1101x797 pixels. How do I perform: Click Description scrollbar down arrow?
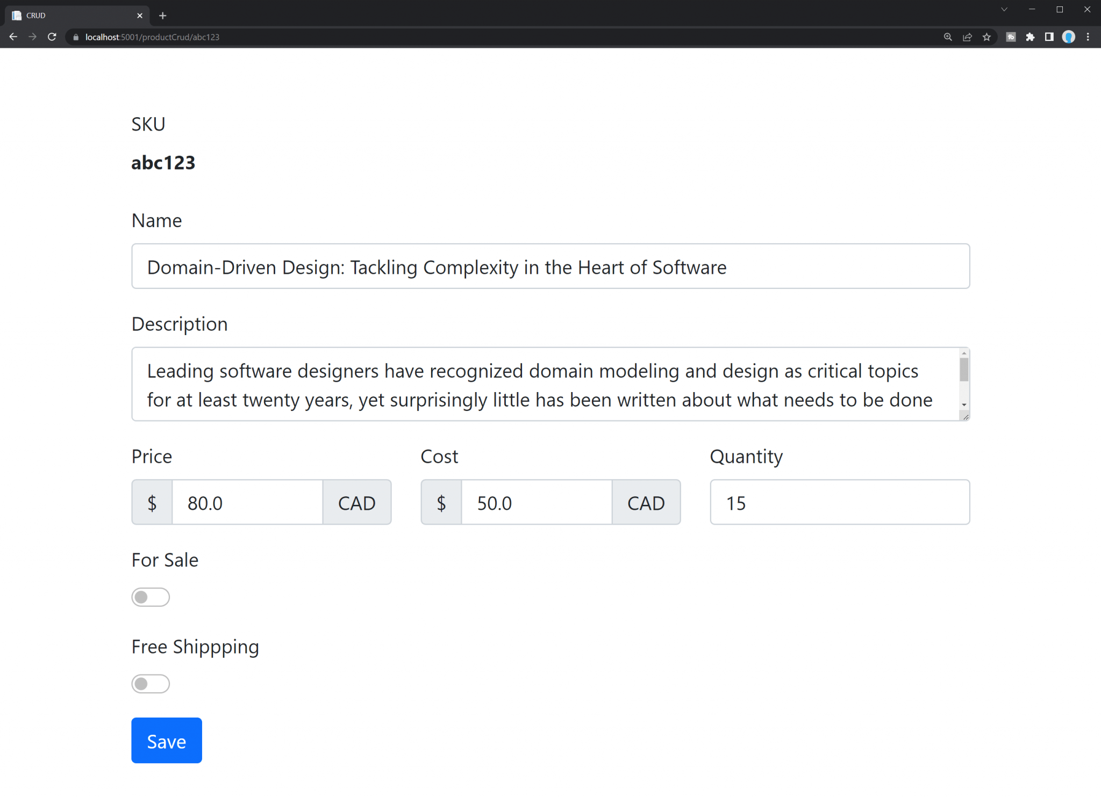pyautogui.click(x=964, y=405)
